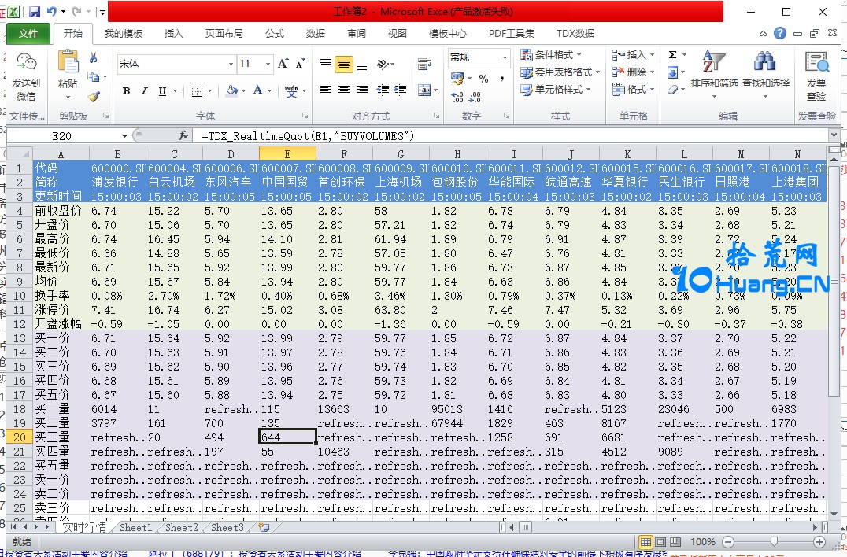This screenshot has width=847, height=557.
Task: Click the Wrap Text icon
Action: [x=424, y=64]
